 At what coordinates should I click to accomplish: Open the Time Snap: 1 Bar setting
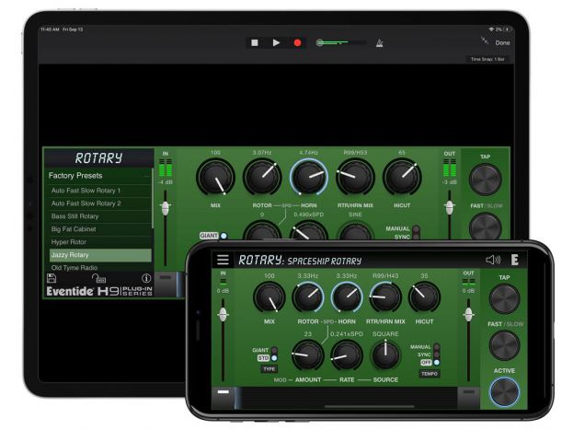[487, 59]
